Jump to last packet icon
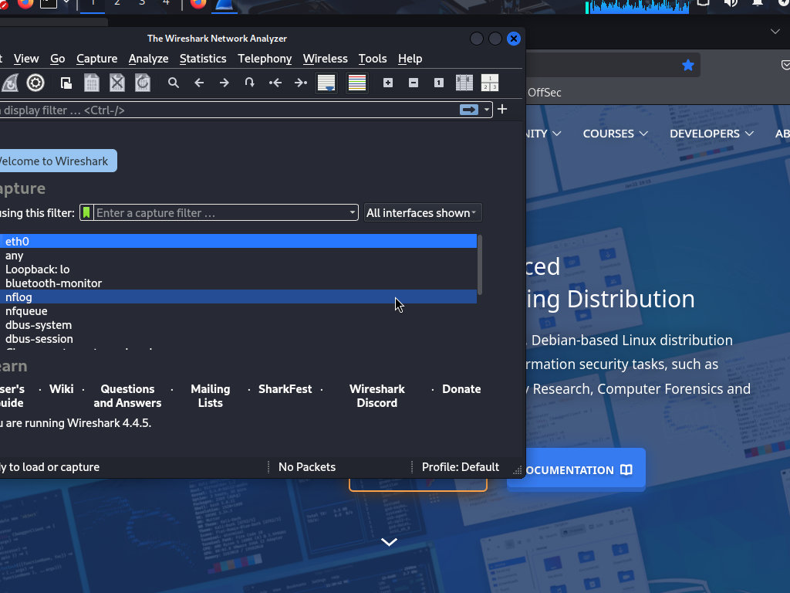Image resolution: width=790 pixels, height=593 pixels. (301, 83)
